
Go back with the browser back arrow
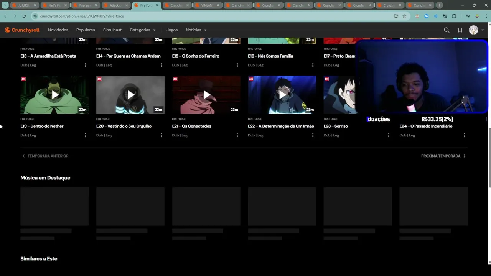5,16
